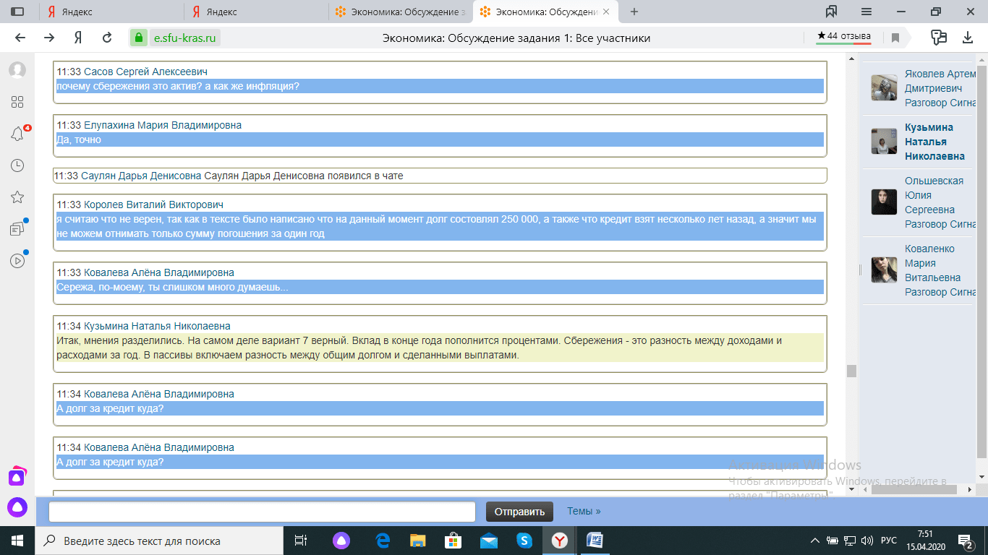
Task: Open the bookmarks collection icon in the title bar
Action: [831, 12]
